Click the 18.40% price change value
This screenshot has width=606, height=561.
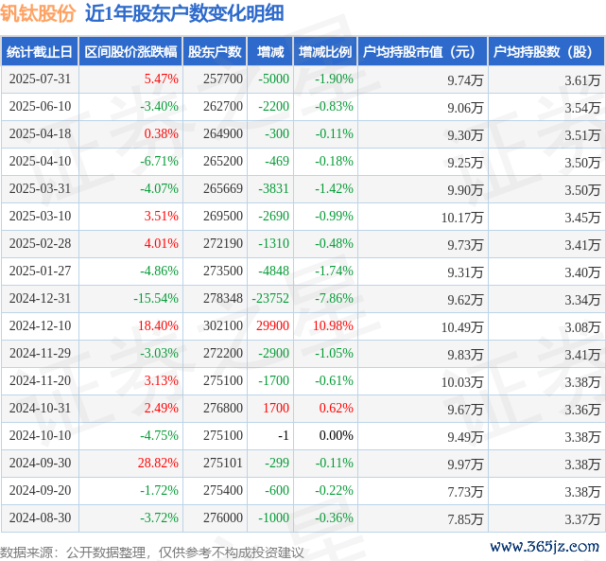click(x=158, y=326)
